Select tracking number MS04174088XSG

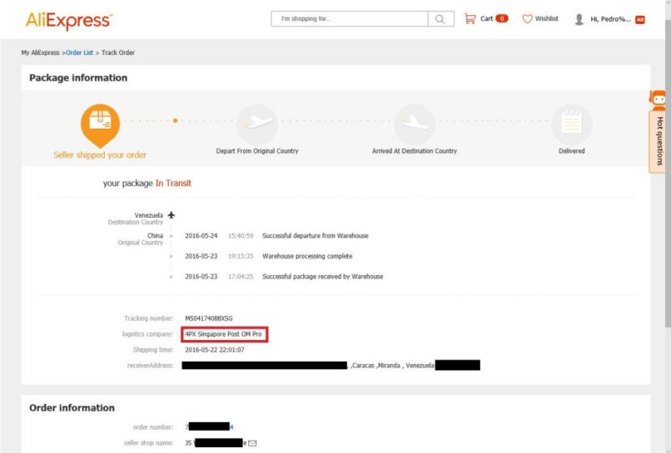click(x=209, y=318)
